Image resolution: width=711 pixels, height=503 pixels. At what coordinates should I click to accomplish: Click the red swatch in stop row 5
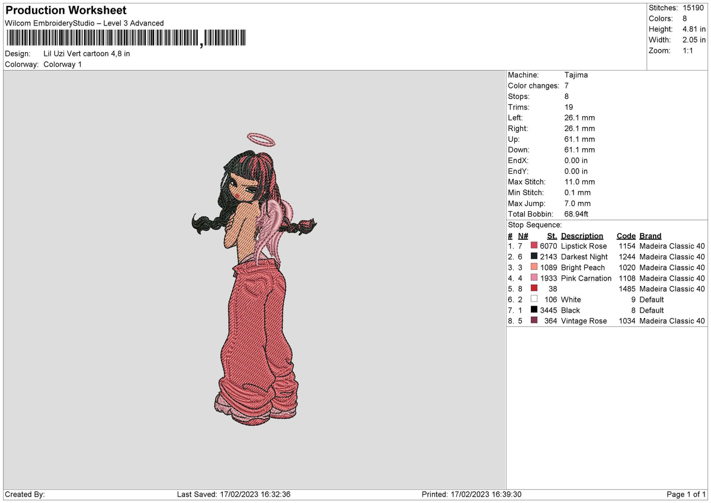click(x=534, y=288)
